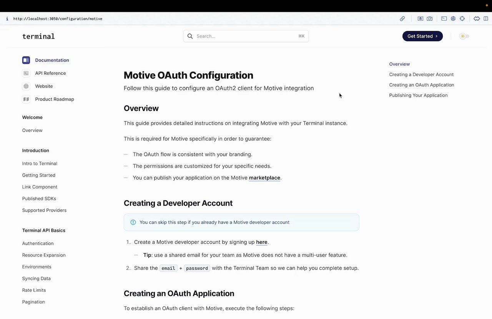
Task: Follow the 'here' sign-up link
Action: [262, 242]
